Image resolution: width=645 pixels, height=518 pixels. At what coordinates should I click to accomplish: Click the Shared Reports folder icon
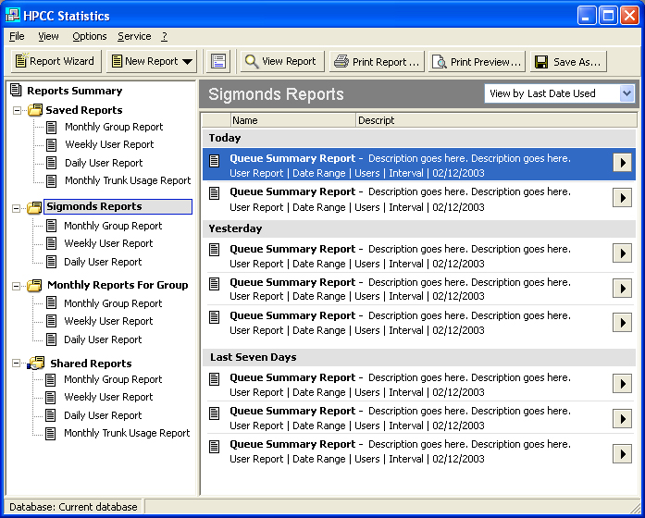tap(36, 364)
